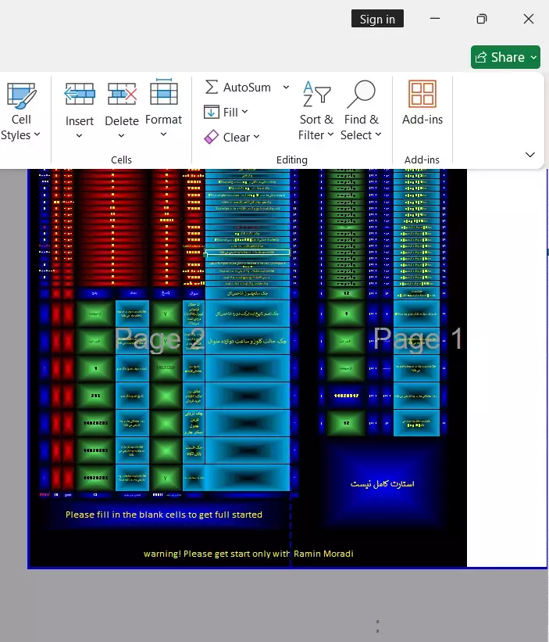Open the Find & Select magnifier
The height and width of the screenshot is (642, 549).
coord(361,94)
